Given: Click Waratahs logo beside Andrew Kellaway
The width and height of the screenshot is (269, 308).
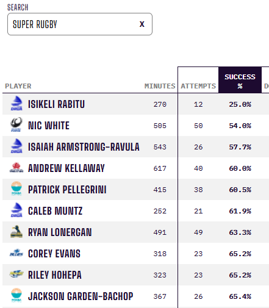Looking at the screenshot, I should pos(16,168).
